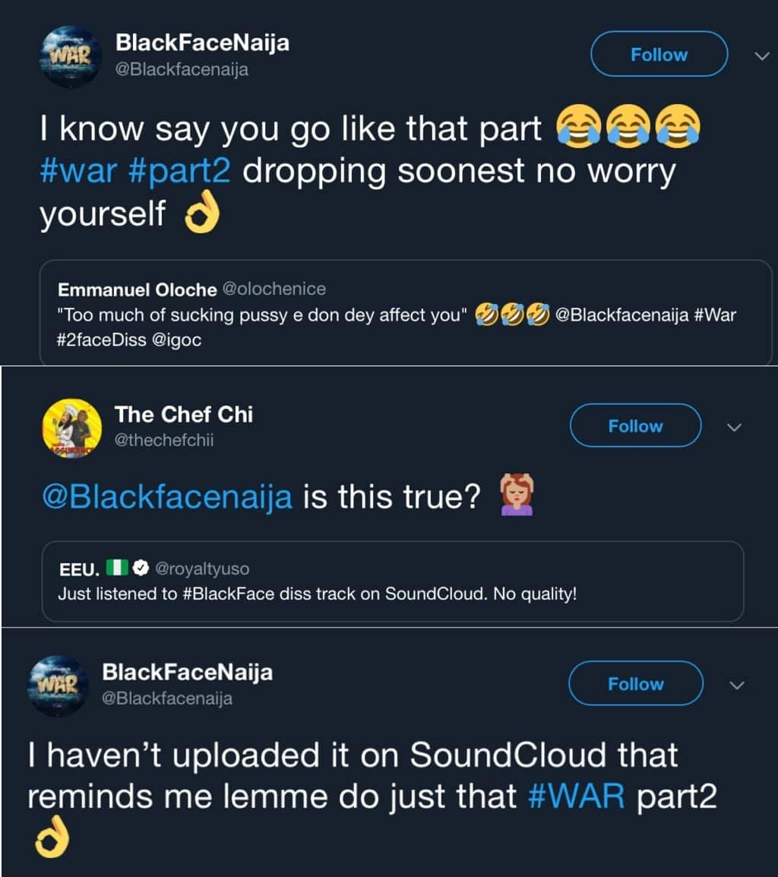Click The Chef Chi display name
778x877 pixels.
click(183, 414)
